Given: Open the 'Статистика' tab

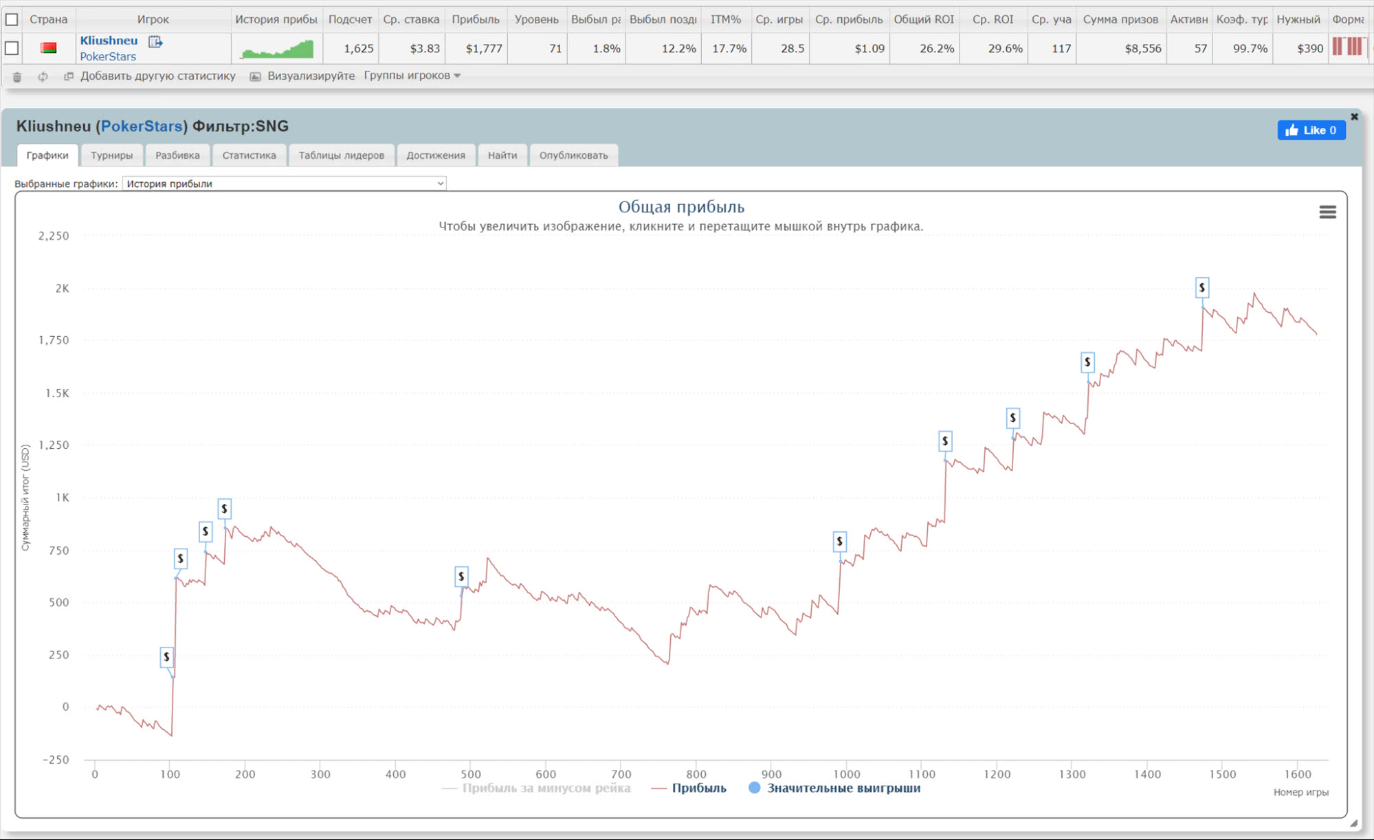Looking at the screenshot, I should tap(249, 155).
